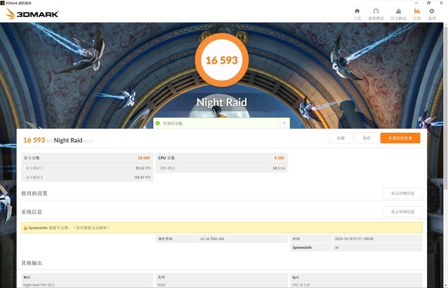
Task: Click the 85.62 FPS graphics test 1 value
Action: coord(143,168)
